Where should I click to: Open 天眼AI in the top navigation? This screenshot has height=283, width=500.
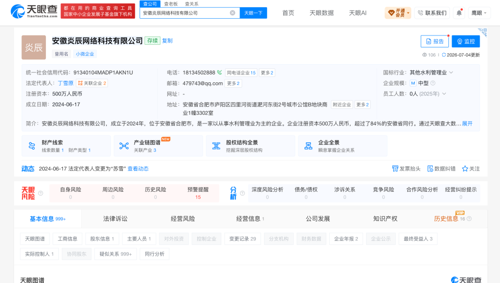pyautogui.click(x=357, y=13)
